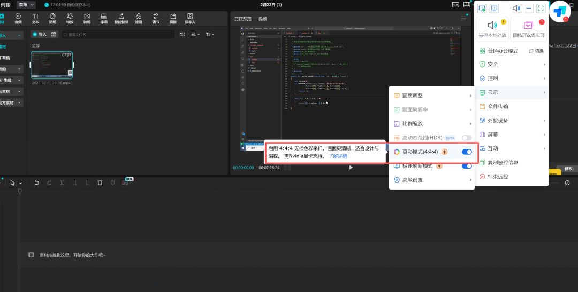Viewport: 578px width, 292px height.
Task: Choose 结束远控 to end remote control
Action: (497, 176)
